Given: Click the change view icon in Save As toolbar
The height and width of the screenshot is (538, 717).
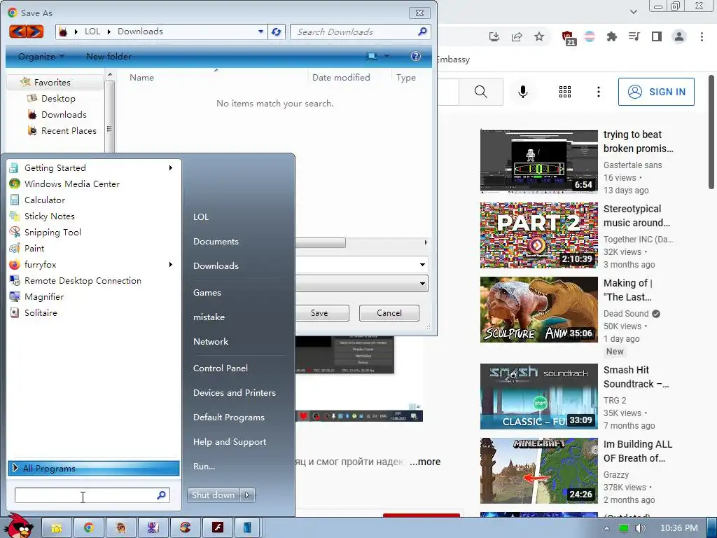Looking at the screenshot, I should coord(372,56).
